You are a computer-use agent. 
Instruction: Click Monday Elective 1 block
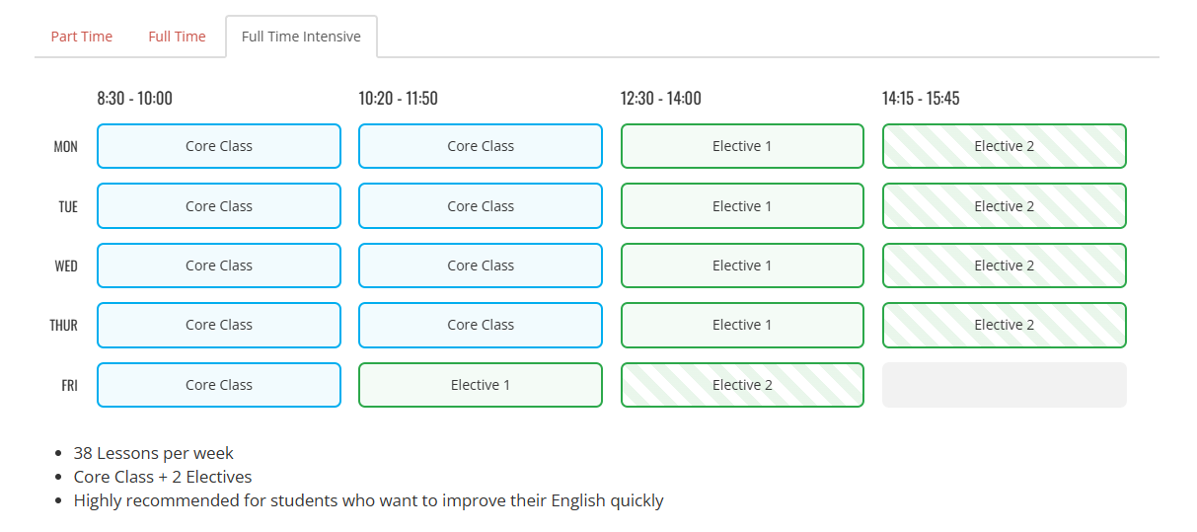tap(742, 146)
